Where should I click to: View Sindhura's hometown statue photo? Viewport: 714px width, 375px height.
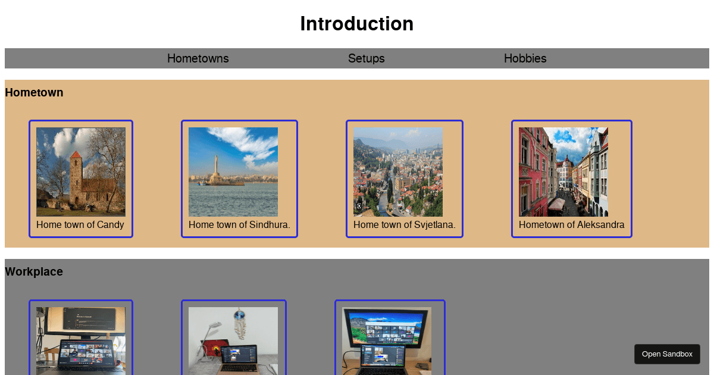(x=233, y=172)
